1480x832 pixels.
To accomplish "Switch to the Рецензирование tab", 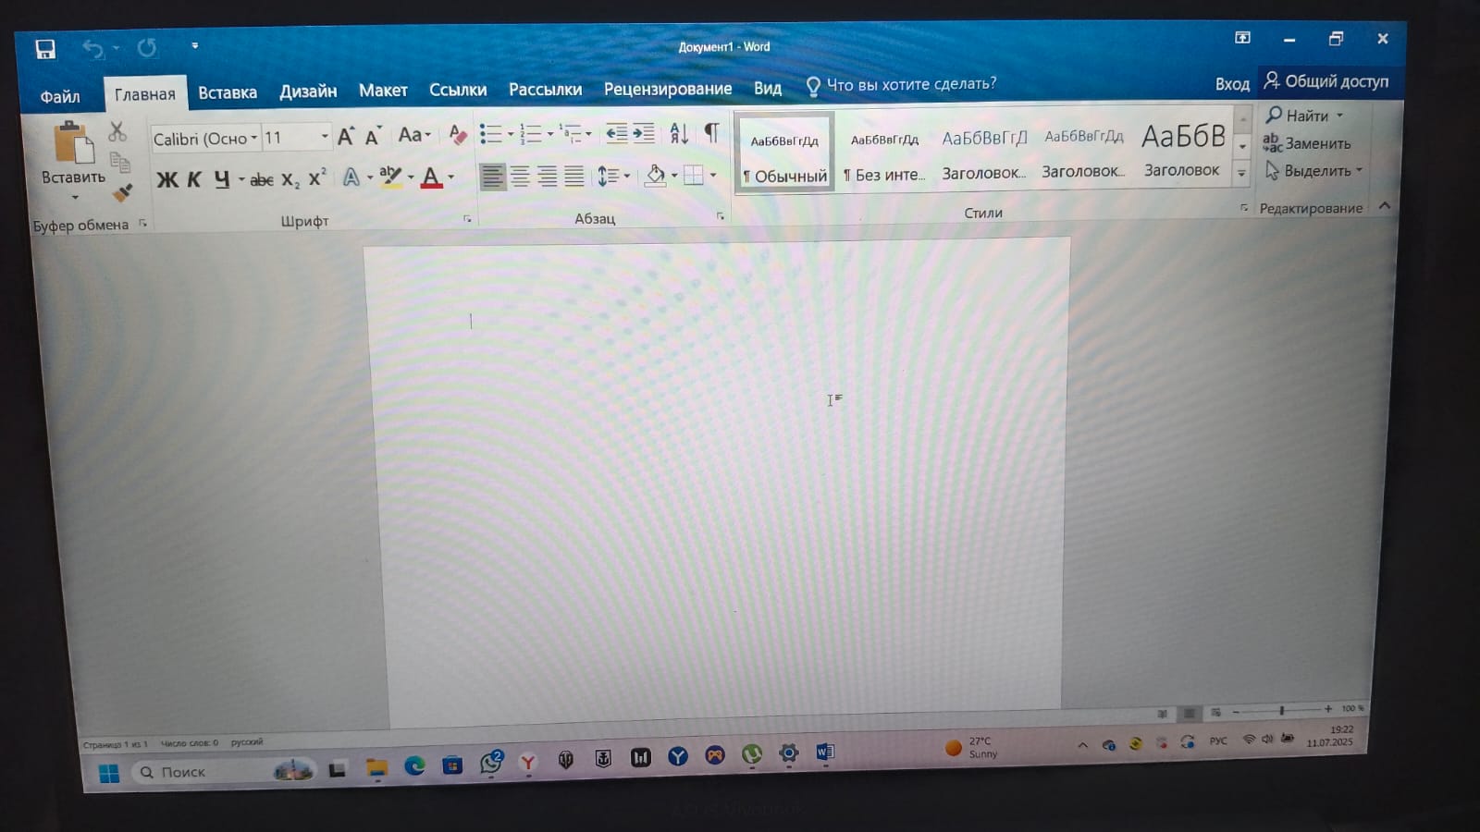I will [x=668, y=89].
